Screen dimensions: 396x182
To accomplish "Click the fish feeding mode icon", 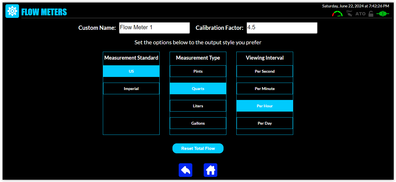I will click(x=349, y=14).
